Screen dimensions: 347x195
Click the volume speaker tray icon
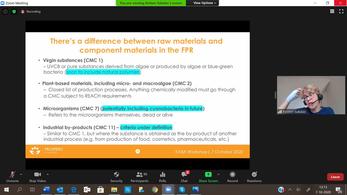click(x=299, y=190)
